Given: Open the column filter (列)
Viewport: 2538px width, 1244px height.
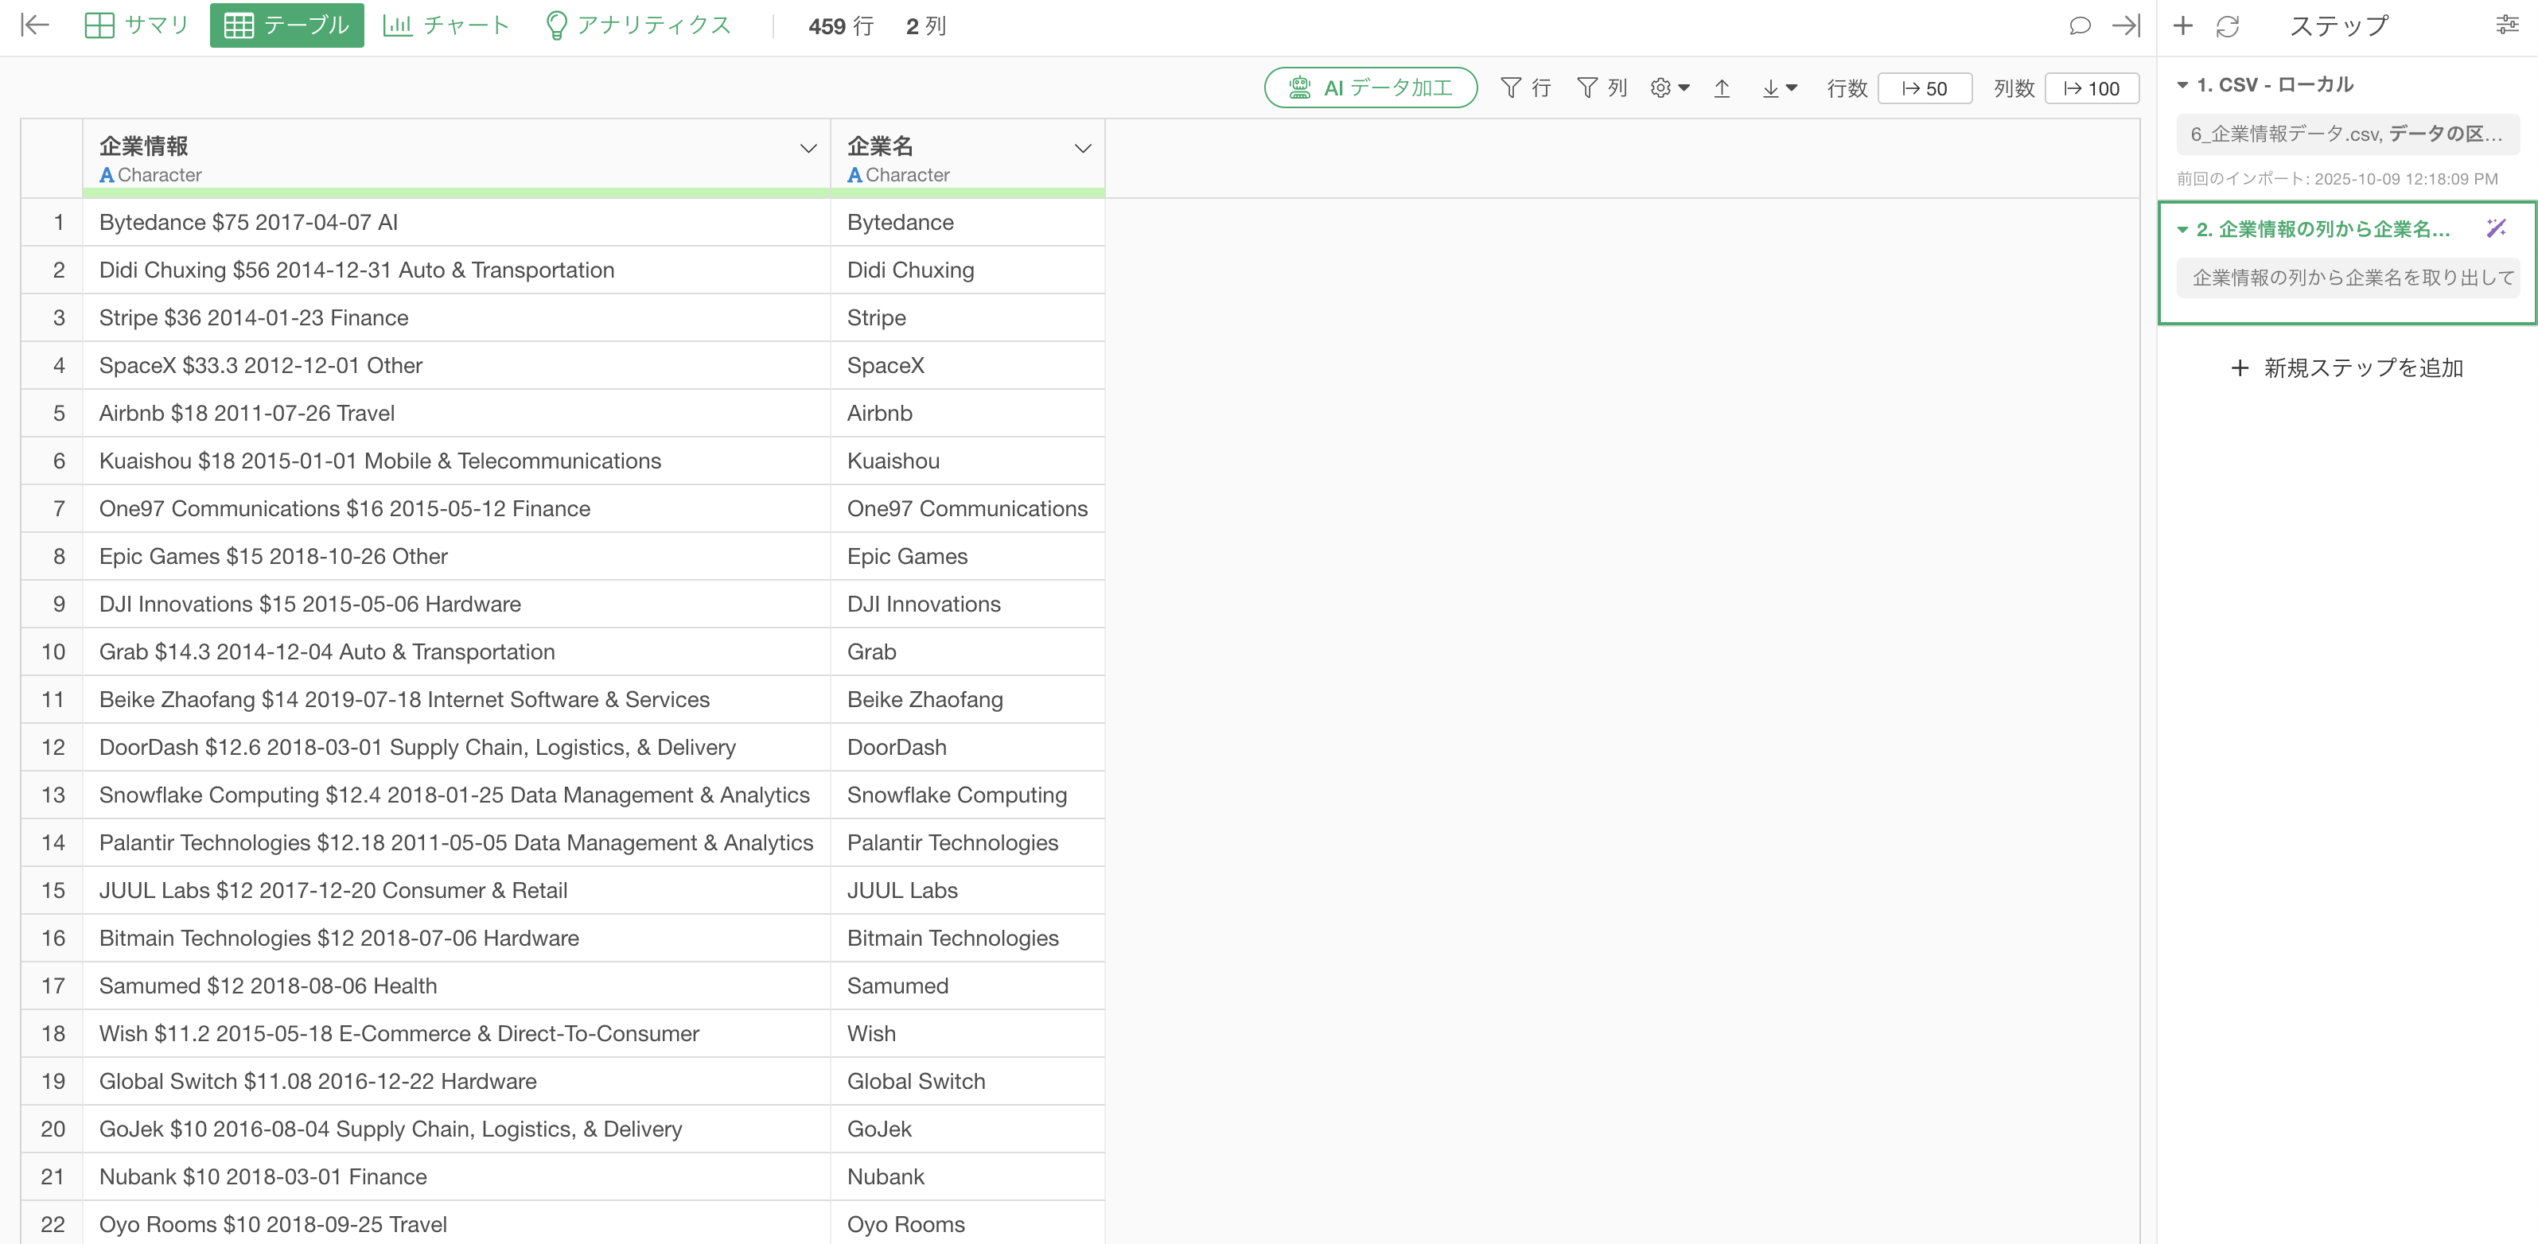Looking at the screenshot, I should coord(1601,88).
